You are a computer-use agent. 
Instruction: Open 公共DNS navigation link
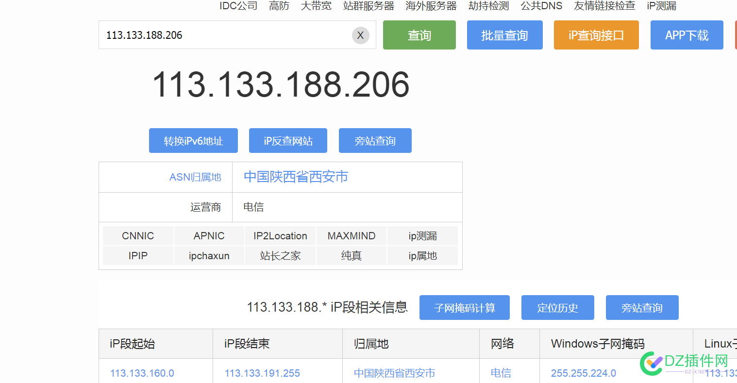coord(541,6)
